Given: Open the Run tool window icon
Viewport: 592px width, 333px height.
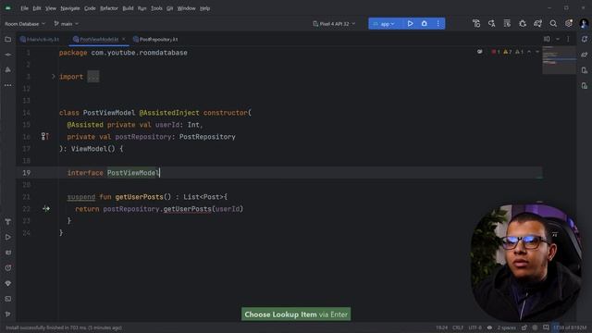Looking at the screenshot, I should (8, 237).
